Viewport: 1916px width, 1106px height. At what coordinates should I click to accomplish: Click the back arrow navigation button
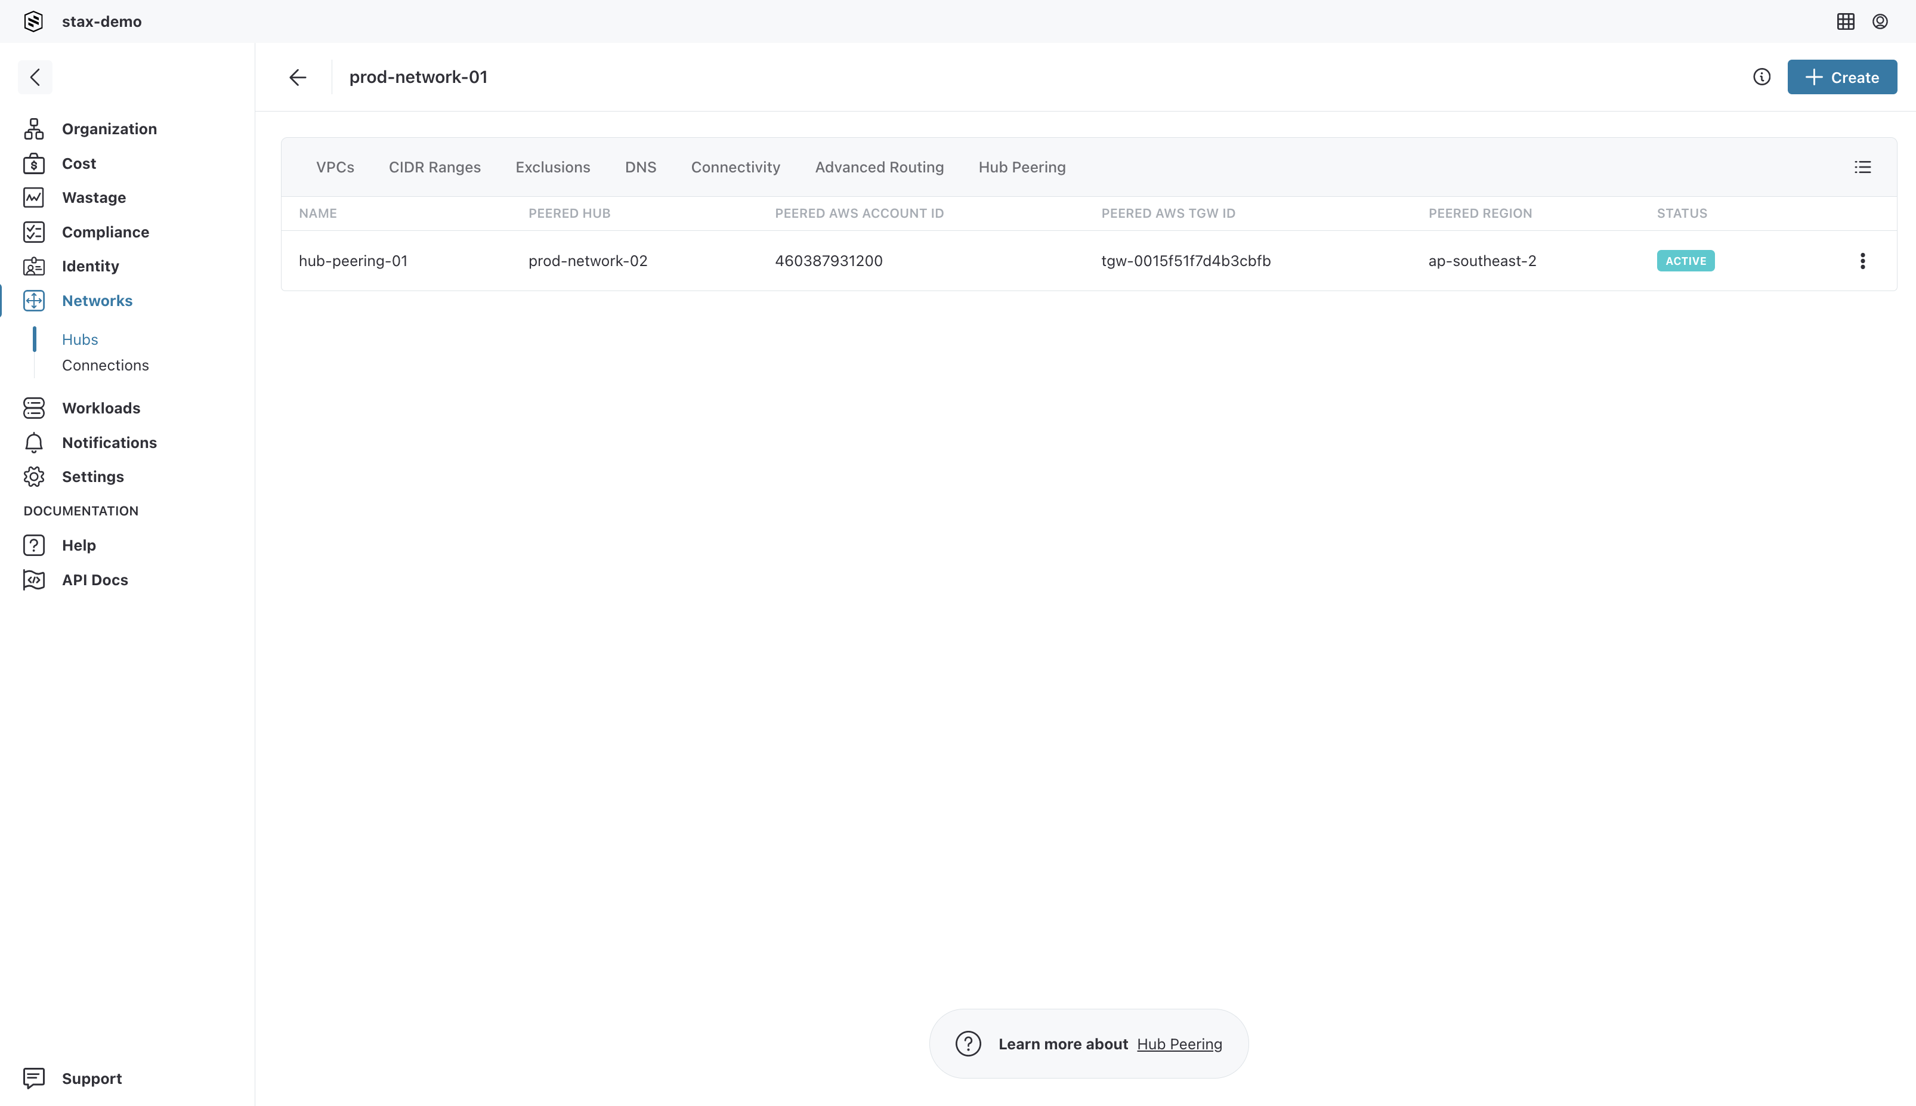[x=298, y=76]
